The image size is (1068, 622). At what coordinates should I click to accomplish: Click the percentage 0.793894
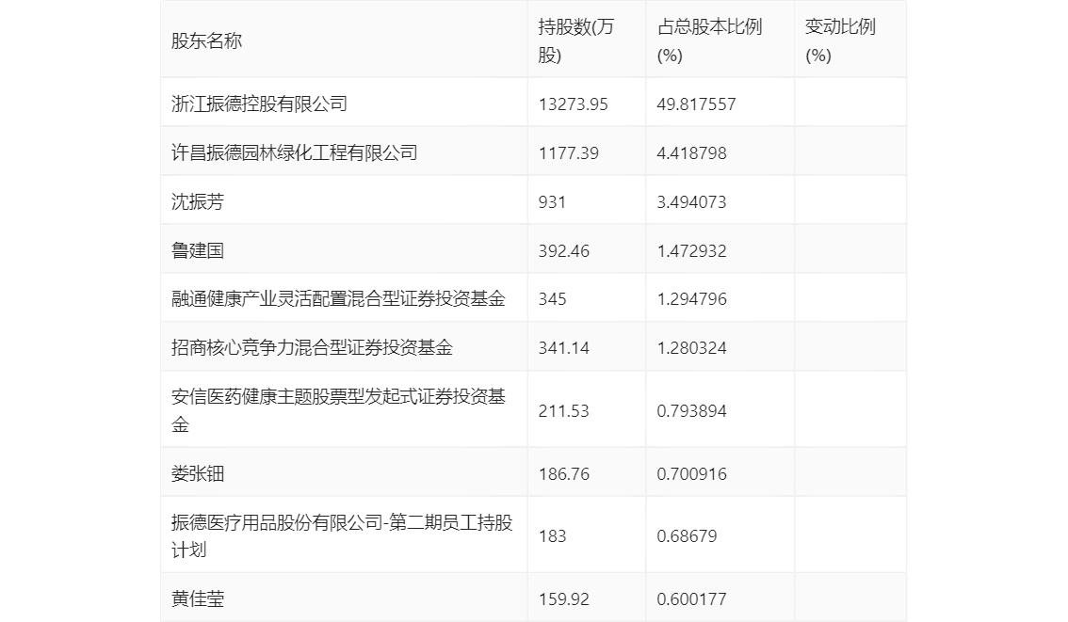(x=691, y=411)
